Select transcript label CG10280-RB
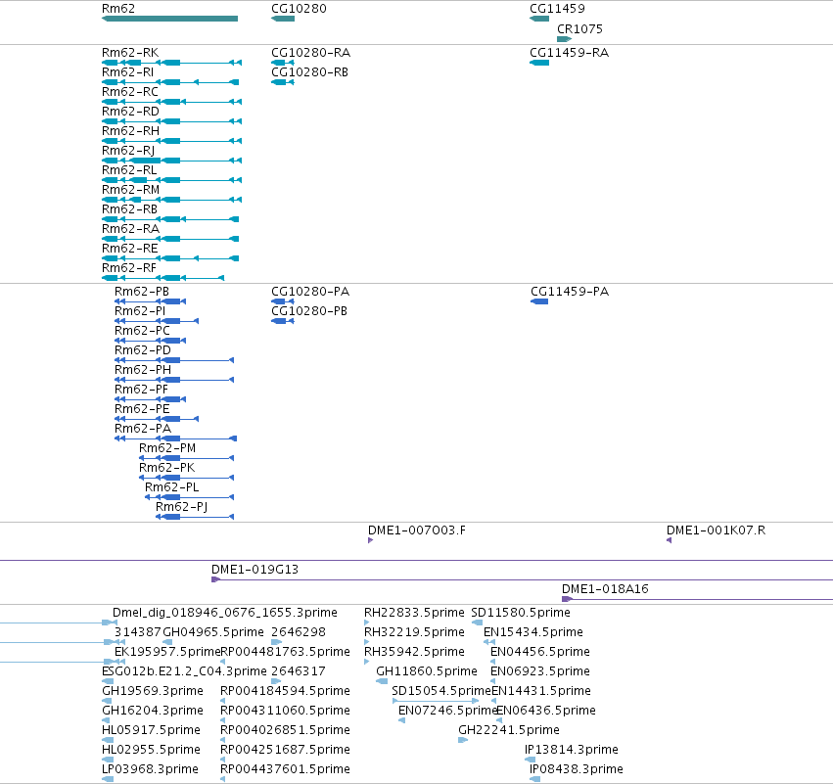The width and height of the screenshot is (833, 784). coord(309,72)
